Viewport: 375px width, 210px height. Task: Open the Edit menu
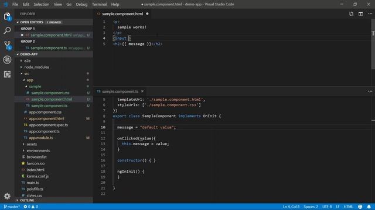tap(26, 4)
